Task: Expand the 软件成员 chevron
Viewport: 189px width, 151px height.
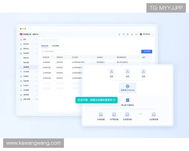Action: [37, 44]
